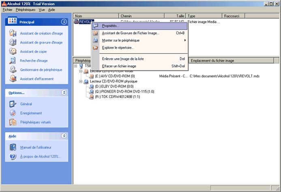This screenshot has height=192, width=281.
Task: Sort by the Nom column header
Action: click(x=96, y=16)
